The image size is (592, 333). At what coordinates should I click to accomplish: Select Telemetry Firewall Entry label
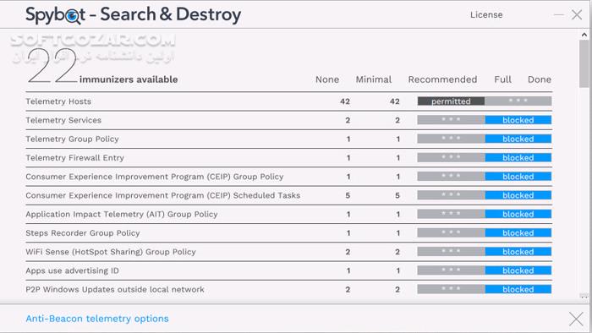tap(74, 158)
